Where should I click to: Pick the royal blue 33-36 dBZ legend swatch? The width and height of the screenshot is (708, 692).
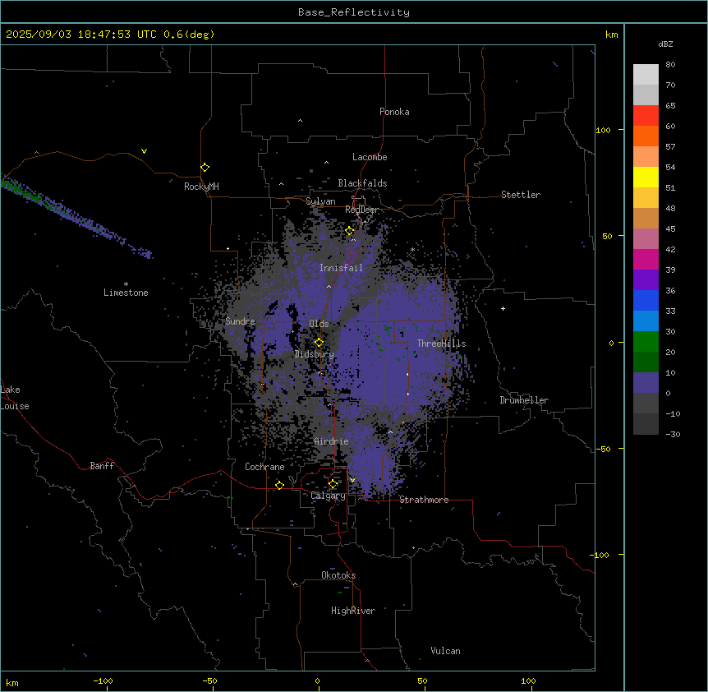[646, 300]
